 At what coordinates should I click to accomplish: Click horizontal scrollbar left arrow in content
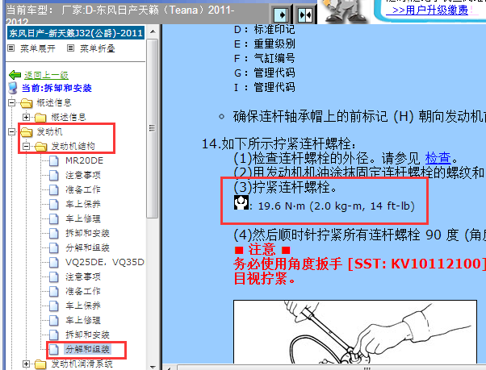tap(169, 368)
